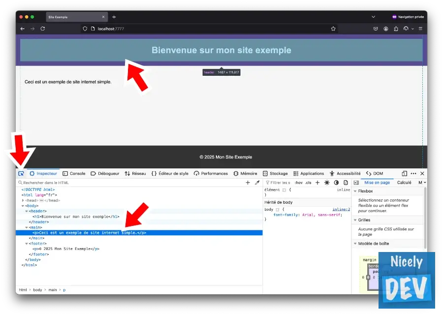Screen dimensions: 443x315
Task: Select the h1 Bienvenue markup line
Action: click(76, 217)
